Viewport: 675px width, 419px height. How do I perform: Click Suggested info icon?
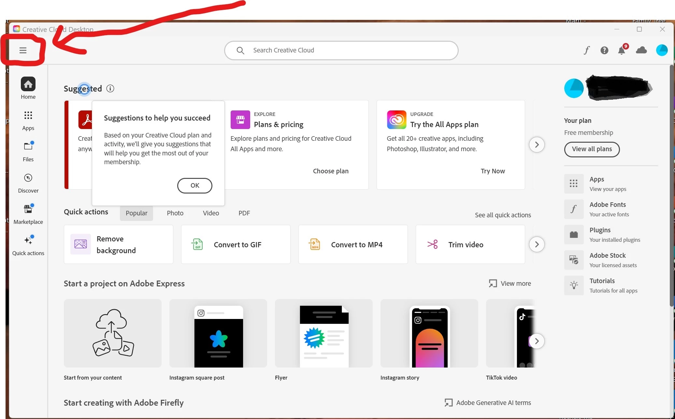tap(110, 89)
